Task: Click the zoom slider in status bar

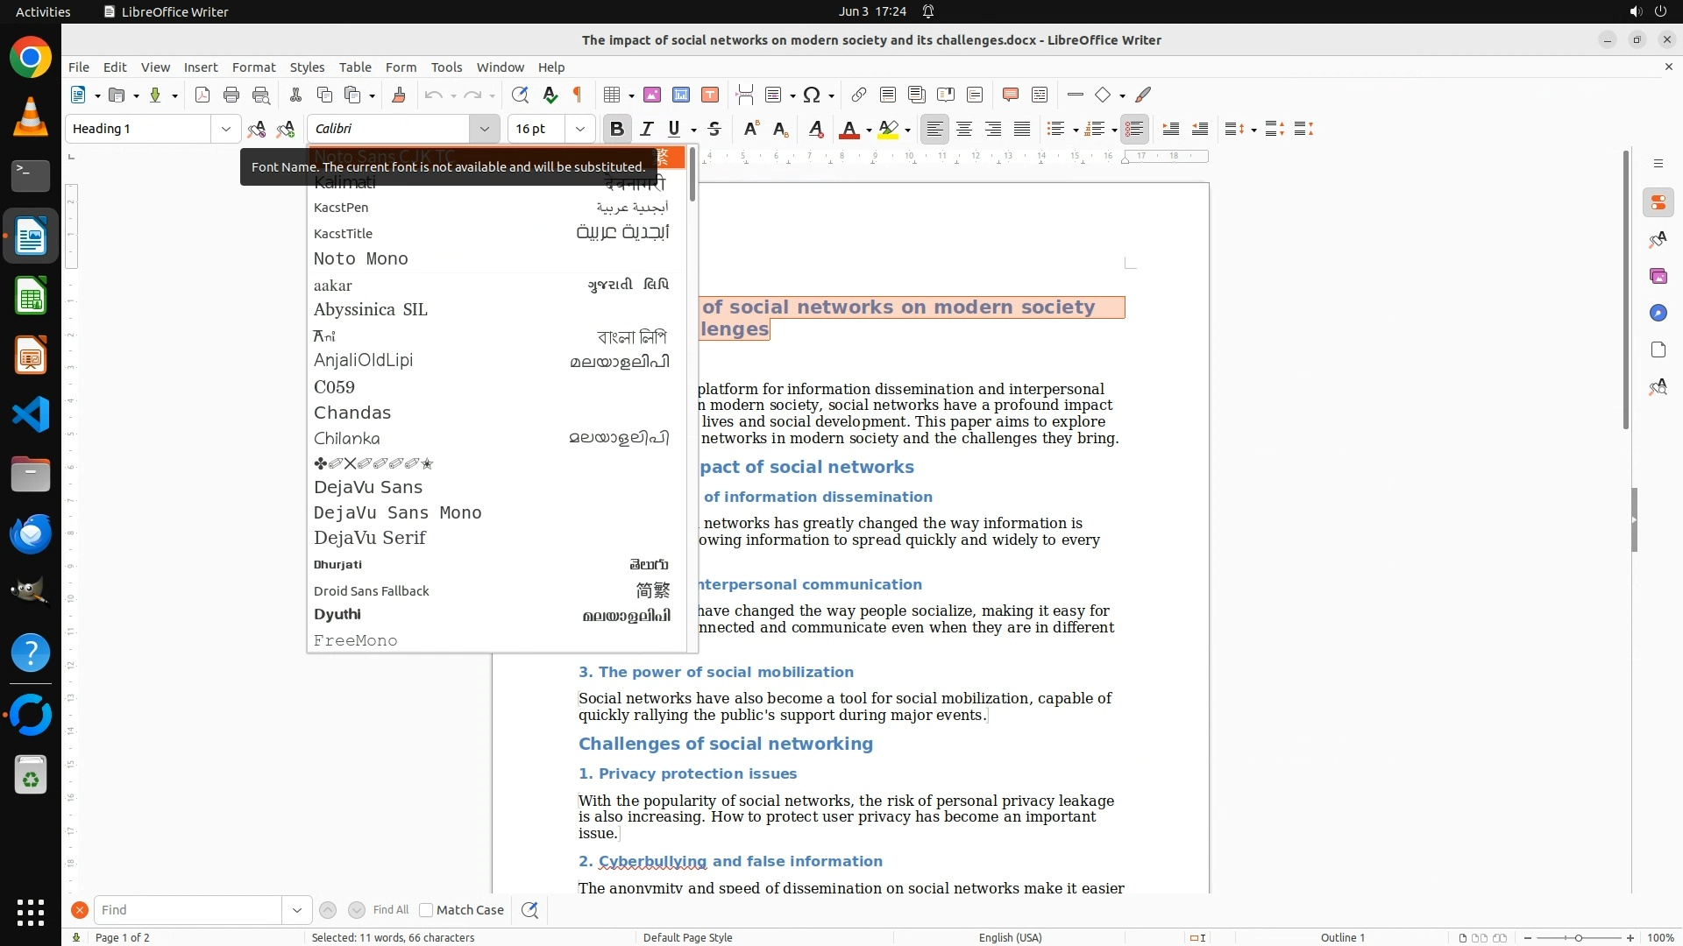Action: point(1578,937)
